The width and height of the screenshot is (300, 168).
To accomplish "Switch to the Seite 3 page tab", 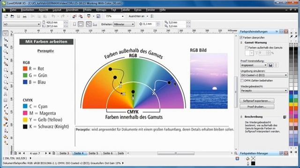I will tap(64, 154).
